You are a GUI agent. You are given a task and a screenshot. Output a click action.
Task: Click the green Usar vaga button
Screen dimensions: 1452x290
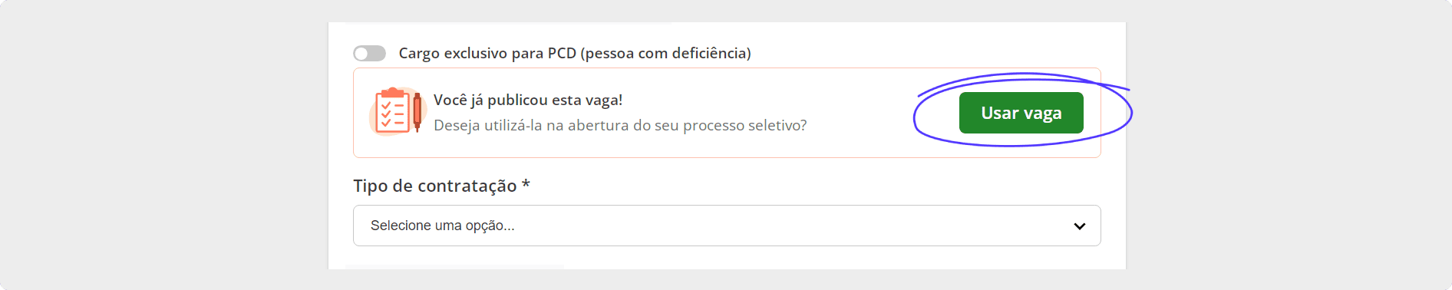[x=1021, y=113]
